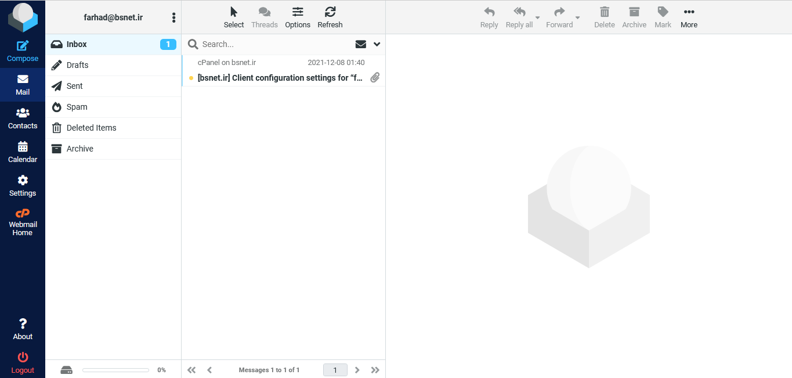Click the unread flag dot on message
This screenshot has height=378, width=792.
click(x=191, y=78)
